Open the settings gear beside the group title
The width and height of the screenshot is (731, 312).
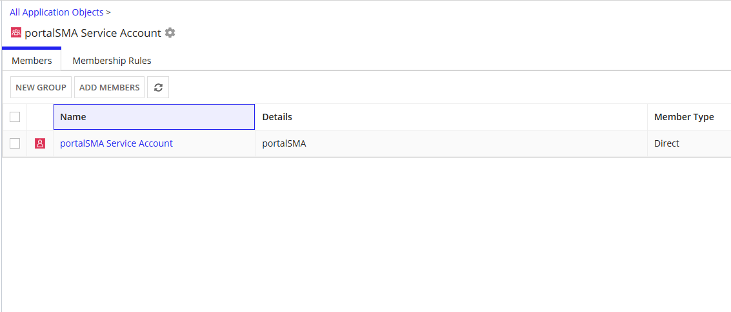(x=170, y=33)
